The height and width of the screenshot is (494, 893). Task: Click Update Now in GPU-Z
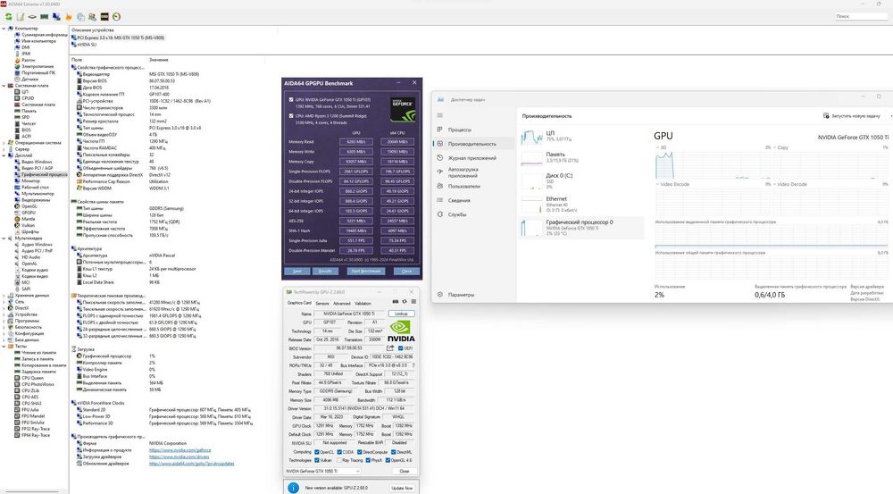(402, 488)
